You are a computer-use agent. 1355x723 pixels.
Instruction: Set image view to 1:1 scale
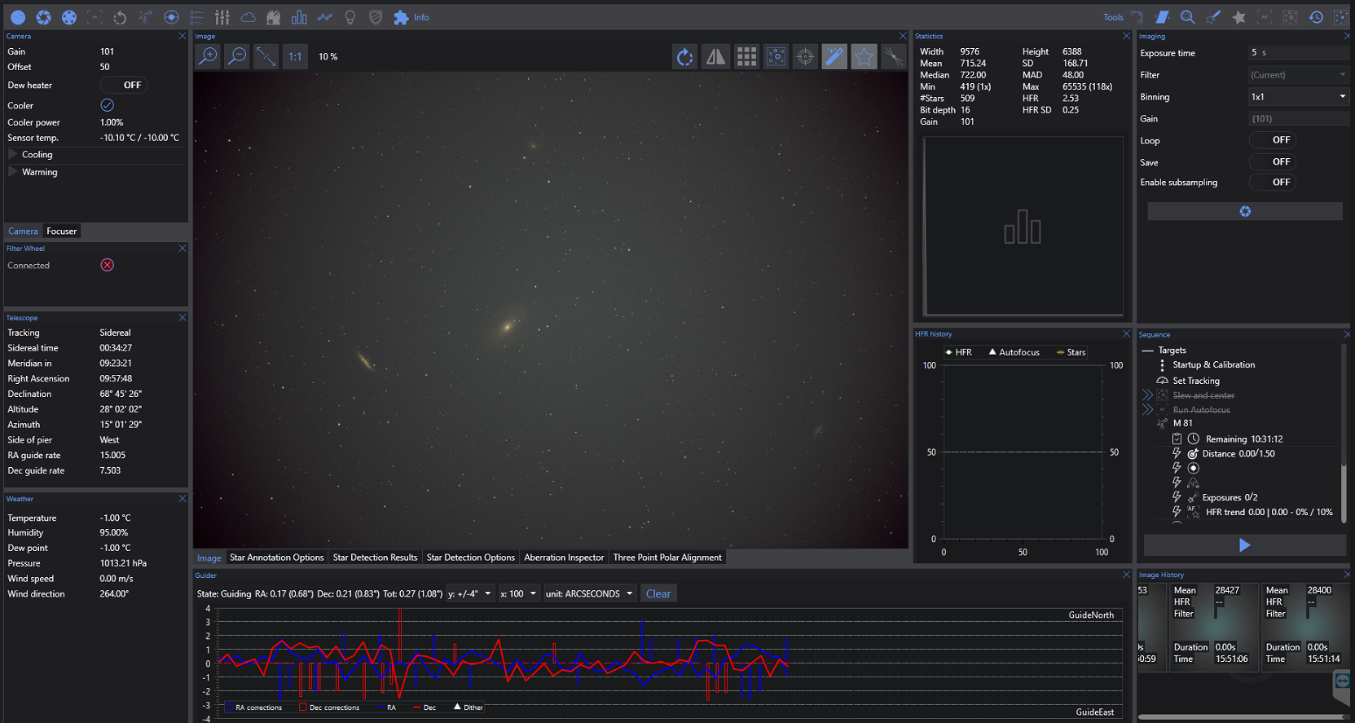pos(295,56)
